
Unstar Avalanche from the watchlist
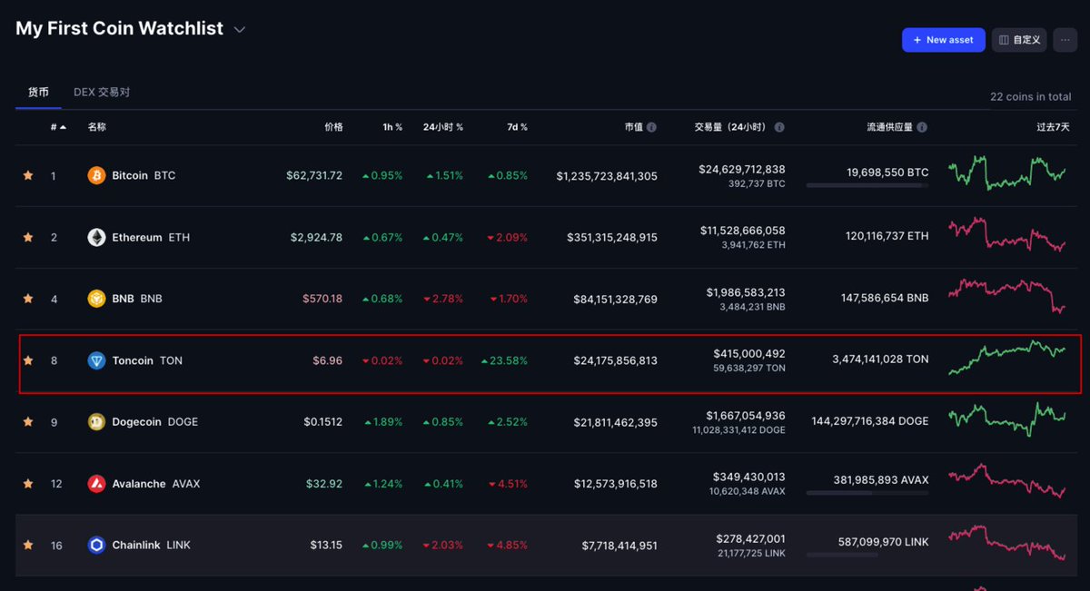pos(28,484)
